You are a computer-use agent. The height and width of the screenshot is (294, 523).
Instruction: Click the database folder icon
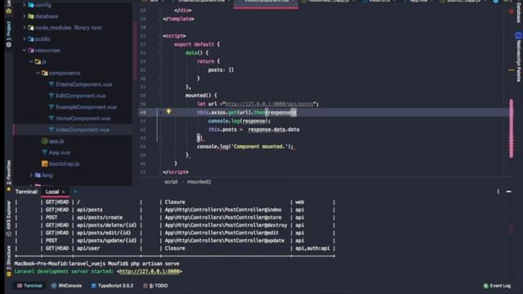point(31,16)
